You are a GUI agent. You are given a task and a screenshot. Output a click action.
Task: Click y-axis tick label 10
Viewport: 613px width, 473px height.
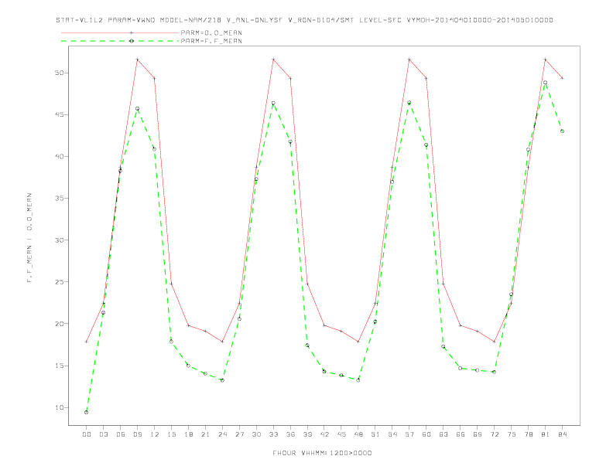(x=59, y=407)
